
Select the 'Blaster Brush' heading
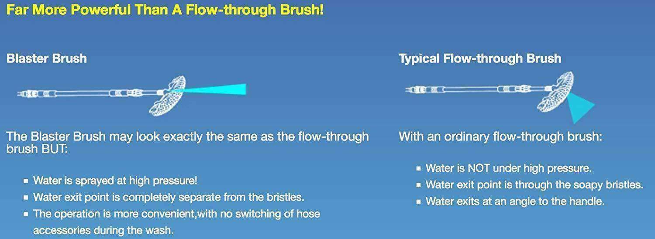pos(46,58)
